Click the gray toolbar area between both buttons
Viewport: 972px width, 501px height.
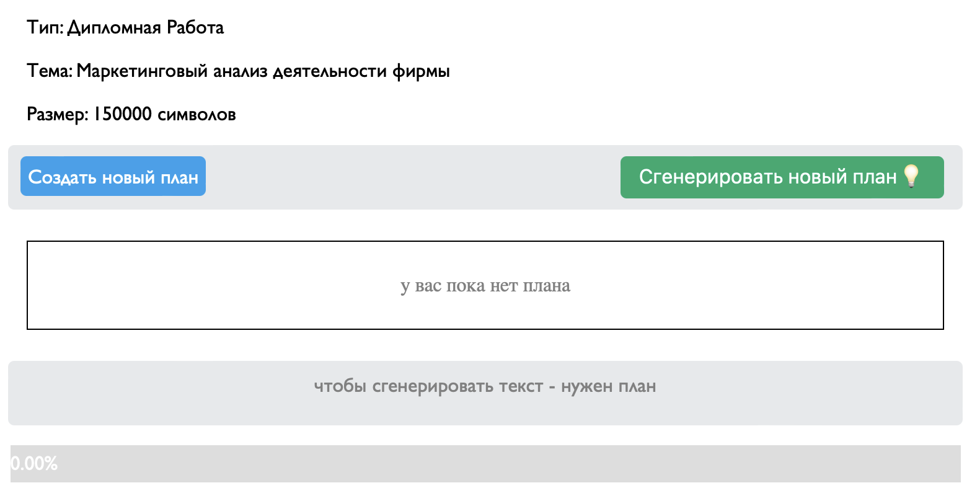413,177
